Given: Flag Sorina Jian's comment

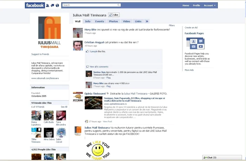Looking at the screenshot, I should (x=108, y=78).
